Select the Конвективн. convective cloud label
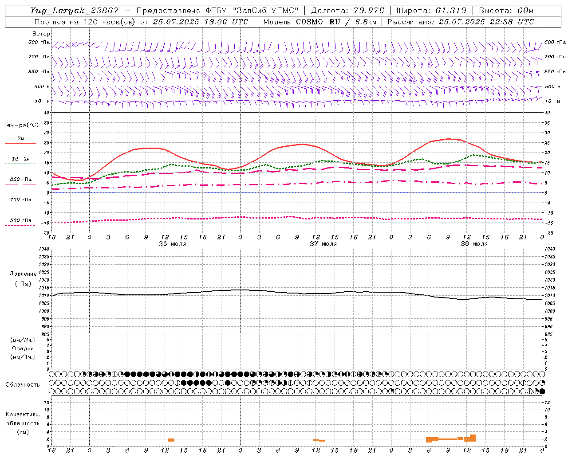568x454 pixels. point(23,415)
